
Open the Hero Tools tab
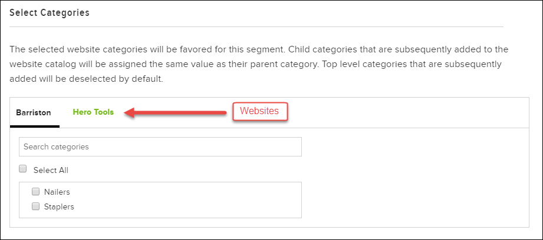[93, 112]
